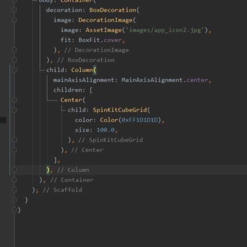Click the highlighted closing parenthesis before '// Column'
The image size is (247, 247).
(x=48, y=170)
